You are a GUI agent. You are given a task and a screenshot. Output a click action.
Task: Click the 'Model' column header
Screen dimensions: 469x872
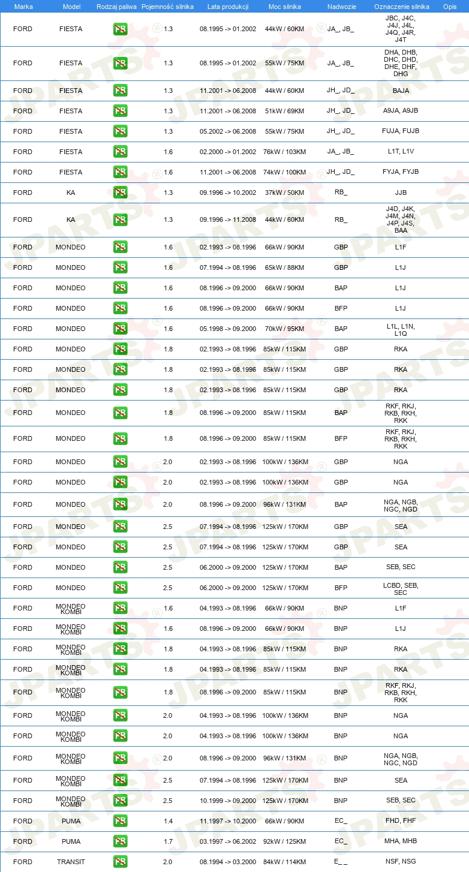pyautogui.click(x=71, y=6)
